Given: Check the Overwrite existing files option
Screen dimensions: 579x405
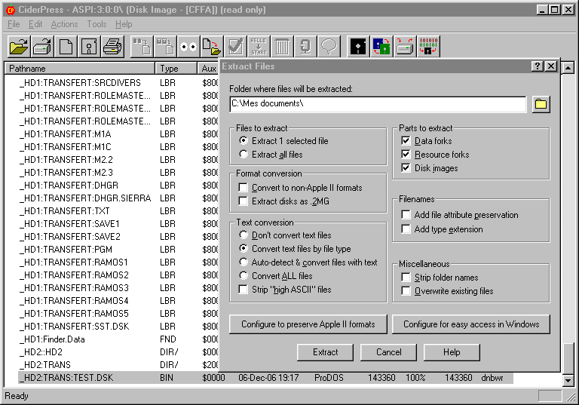Looking at the screenshot, I should click(x=448, y=291).
